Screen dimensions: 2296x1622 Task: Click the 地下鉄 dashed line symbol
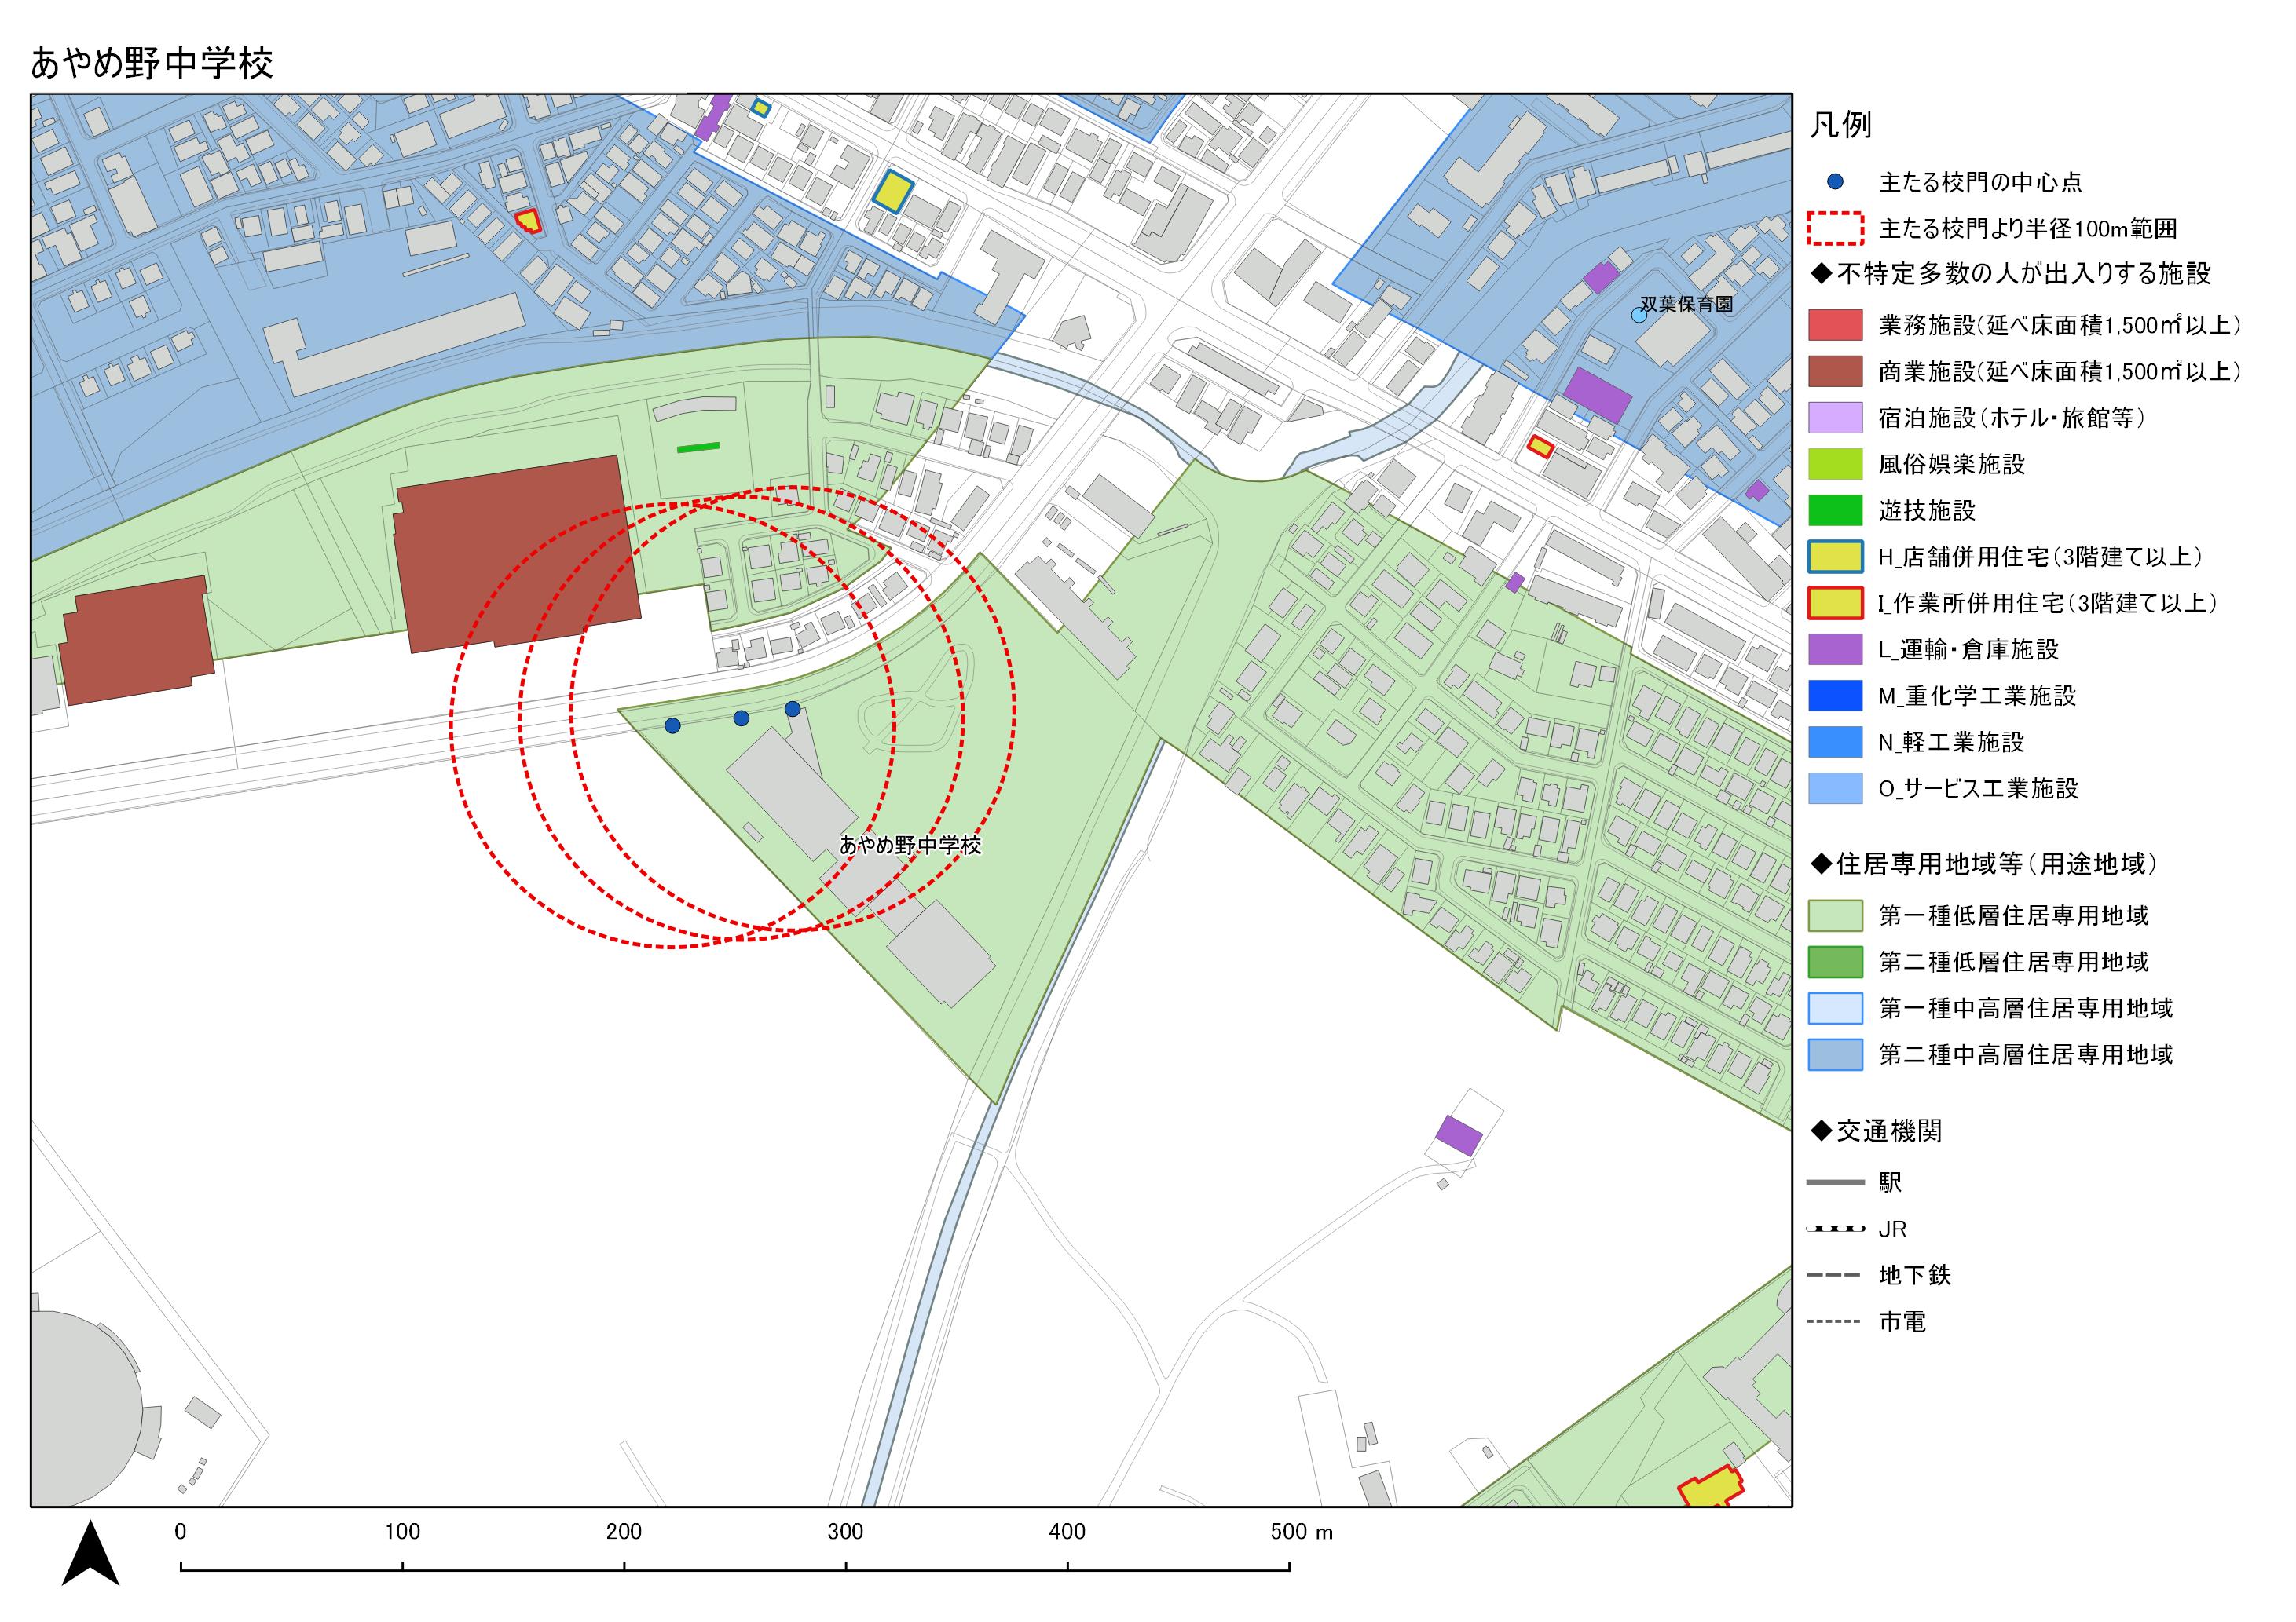1835,1275
